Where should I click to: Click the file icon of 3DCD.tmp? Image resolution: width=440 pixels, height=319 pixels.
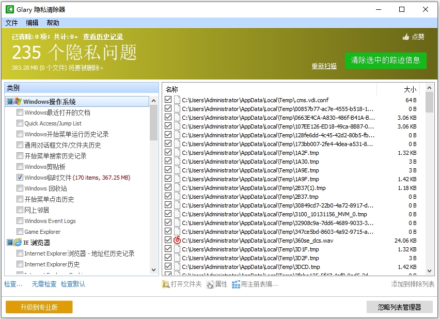point(177,267)
